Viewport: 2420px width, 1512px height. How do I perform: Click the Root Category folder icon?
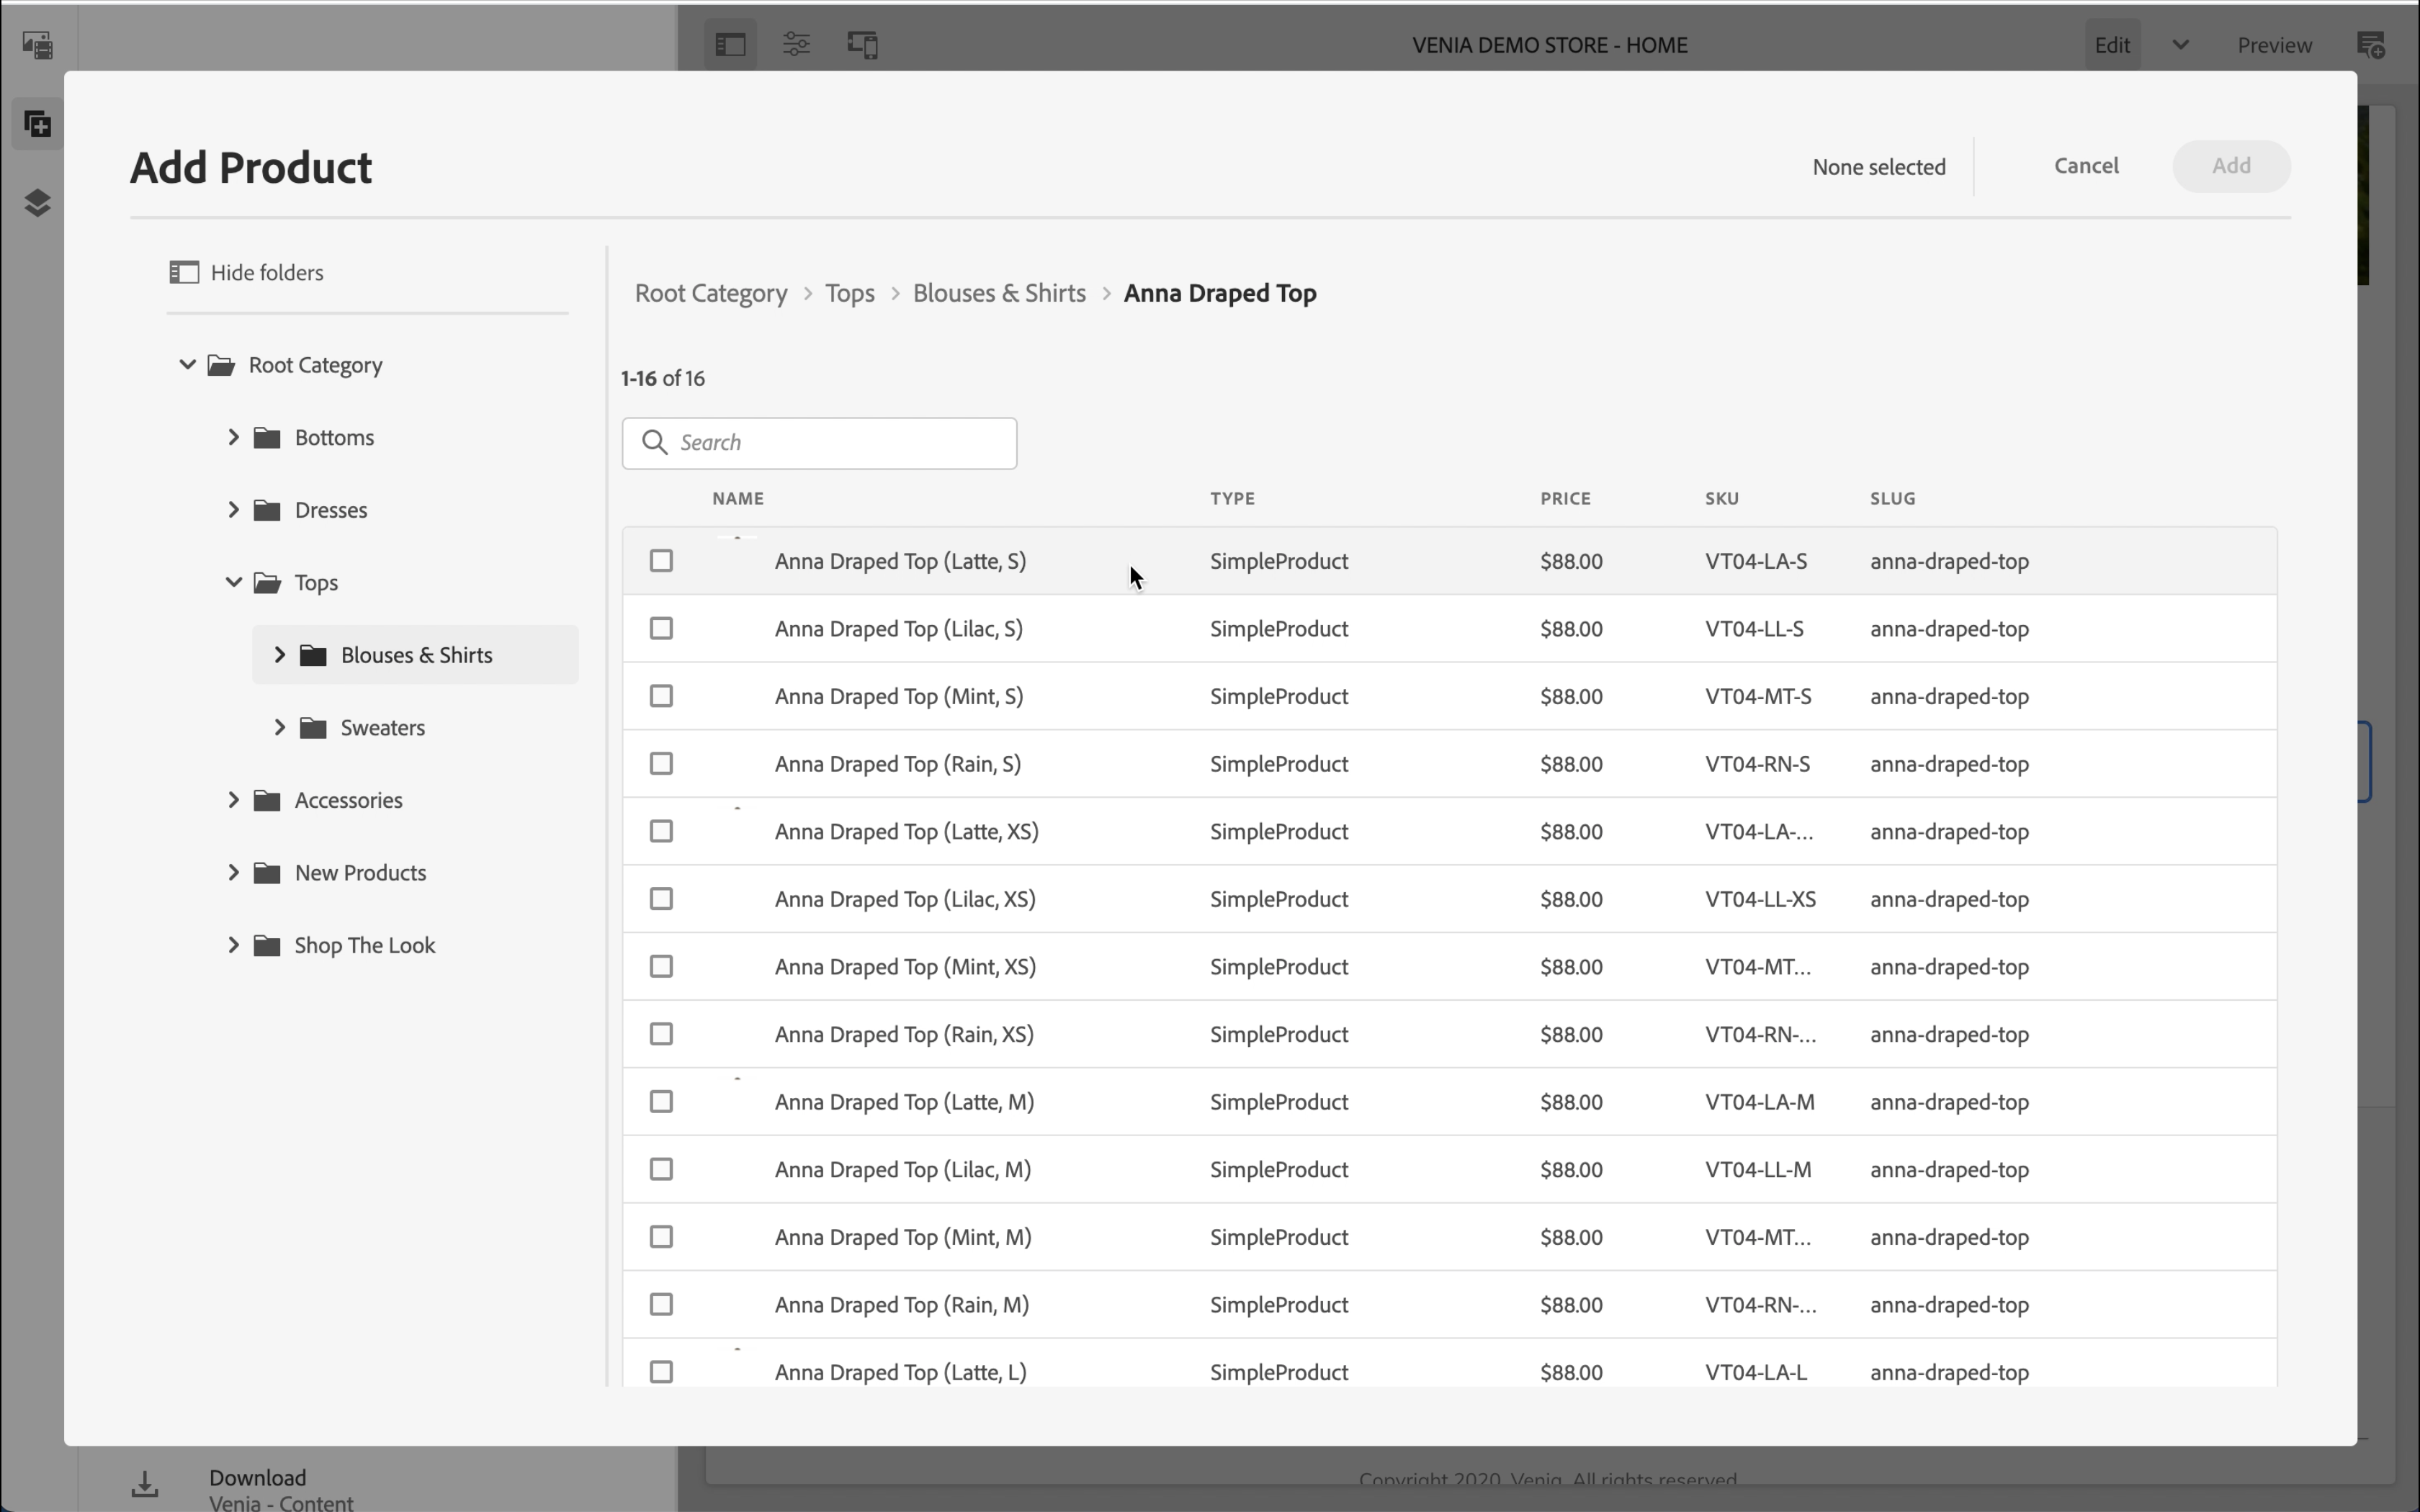point(221,365)
